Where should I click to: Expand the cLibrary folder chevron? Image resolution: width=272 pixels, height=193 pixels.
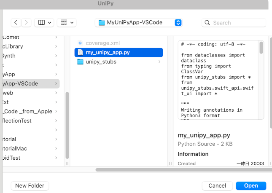pos(56,46)
